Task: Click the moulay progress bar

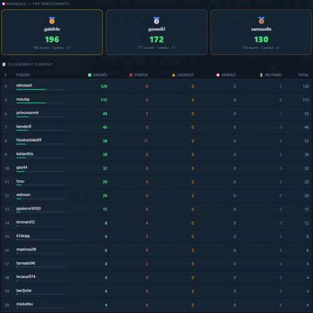Action: pos(41,103)
